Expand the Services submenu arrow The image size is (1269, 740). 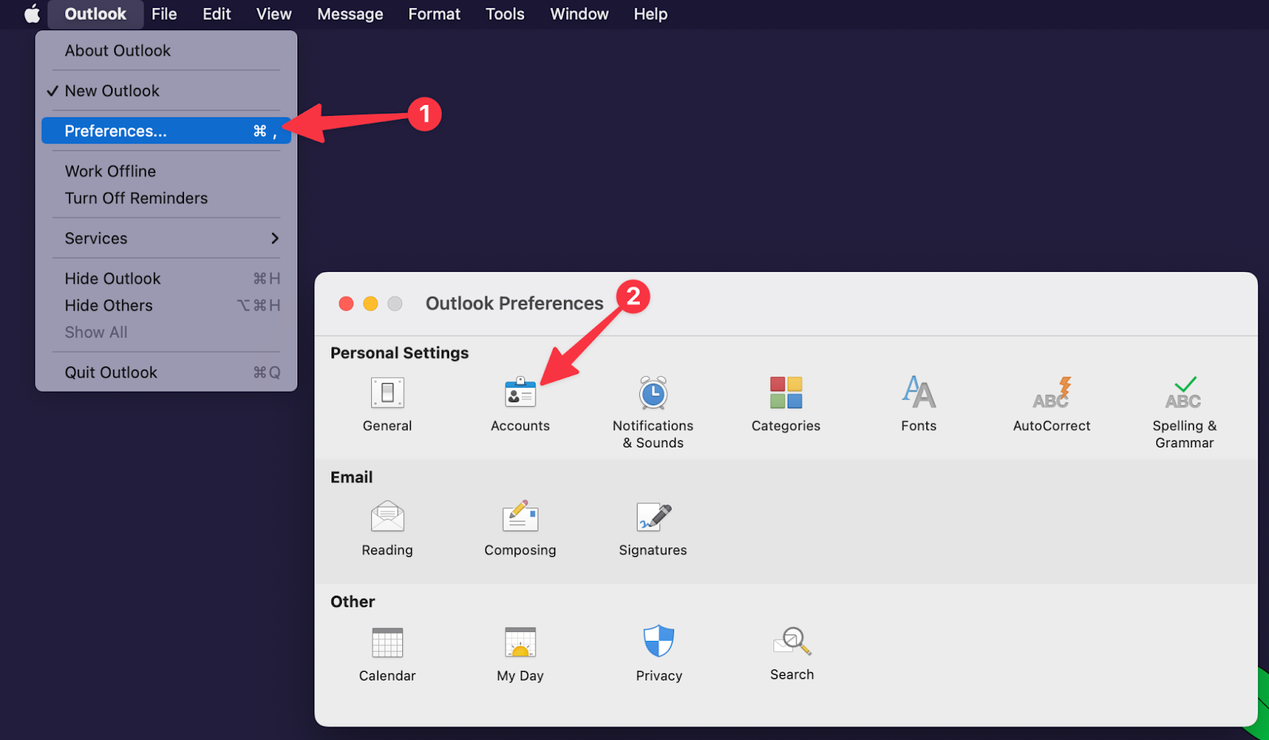tap(274, 238)
